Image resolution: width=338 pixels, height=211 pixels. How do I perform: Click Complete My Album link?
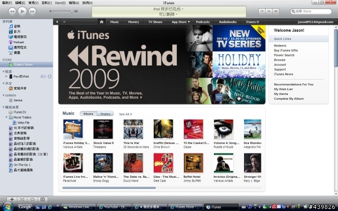[289, 99]
